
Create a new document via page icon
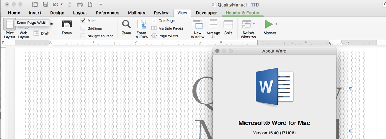coord(90,4)
